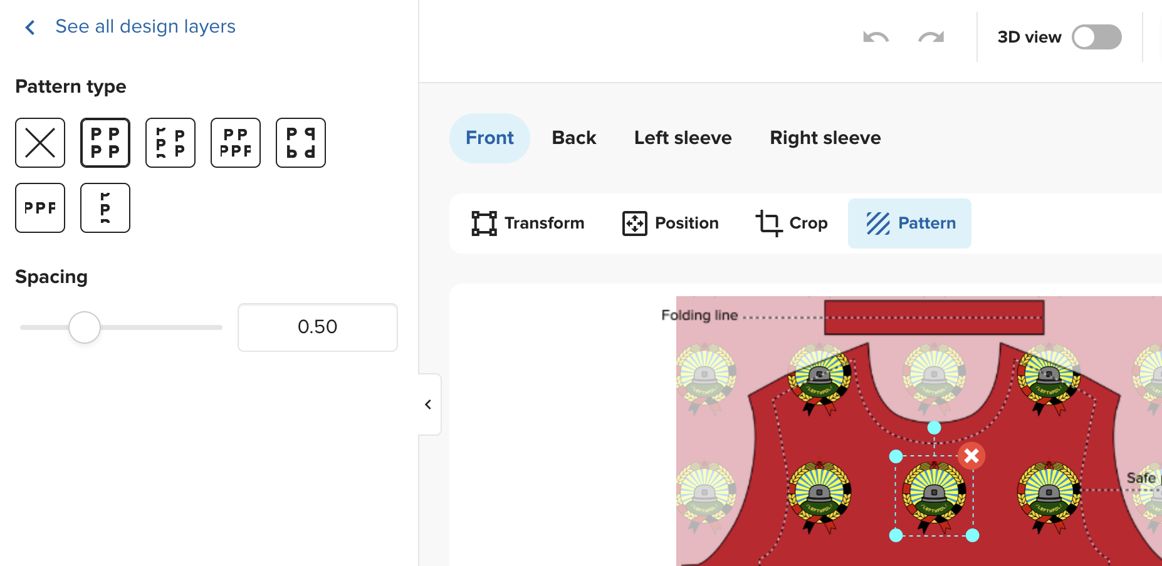
Task: Open the Left sleeve tab
Action: 683,138
